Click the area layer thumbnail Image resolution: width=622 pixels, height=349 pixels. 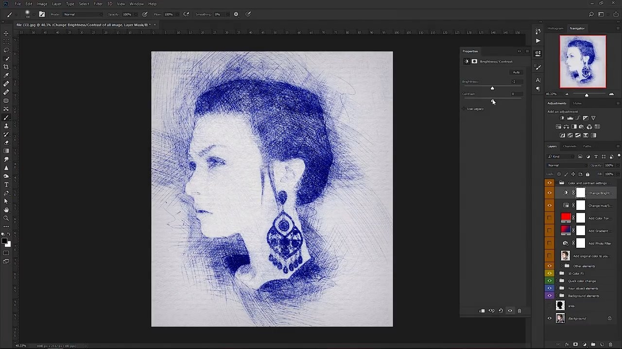point(560,305)
